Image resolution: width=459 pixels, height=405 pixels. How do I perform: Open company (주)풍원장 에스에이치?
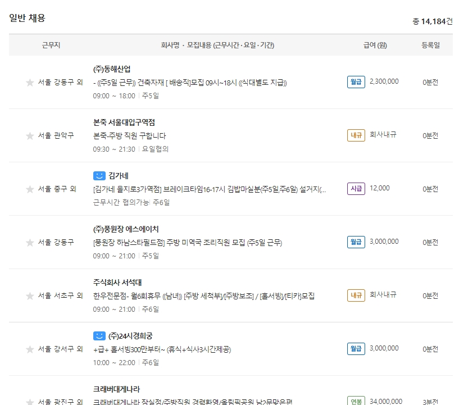pyautogui.click(x=126, y=229)
